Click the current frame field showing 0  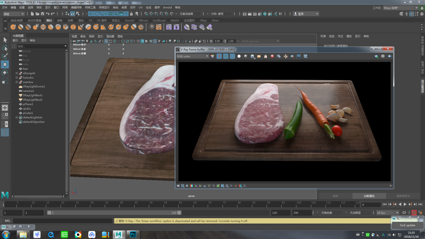pos(371,204)
